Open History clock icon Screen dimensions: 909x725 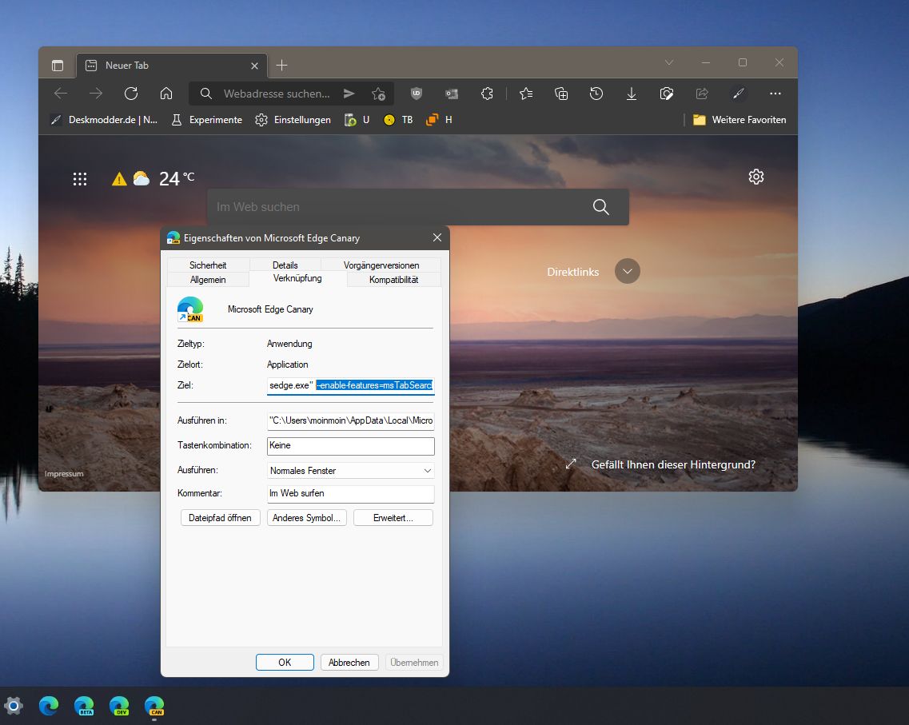click(596, 94)
